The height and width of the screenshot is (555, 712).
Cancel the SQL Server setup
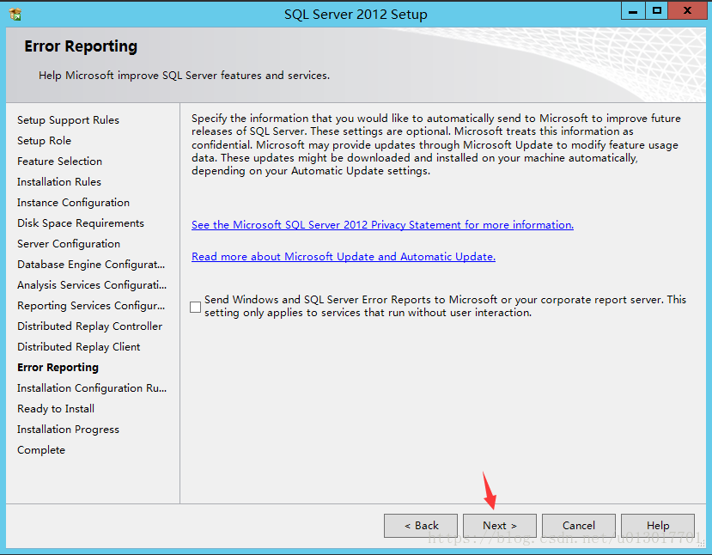click(x=579, y=526)
